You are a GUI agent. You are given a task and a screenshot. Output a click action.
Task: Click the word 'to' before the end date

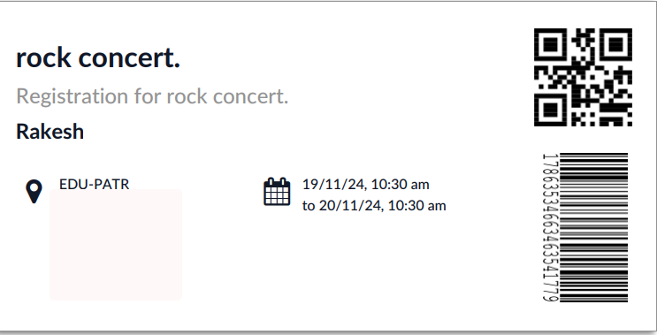point(309,206)
